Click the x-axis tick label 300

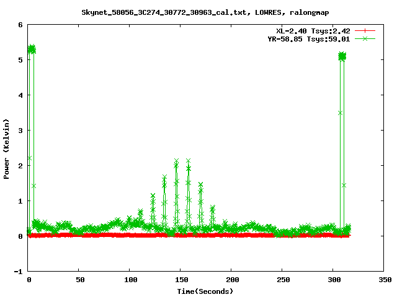pos(334,280)
